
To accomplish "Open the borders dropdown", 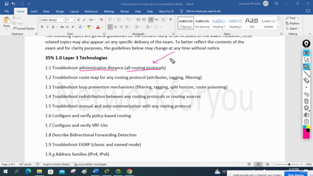I will (x=160, y=27).
